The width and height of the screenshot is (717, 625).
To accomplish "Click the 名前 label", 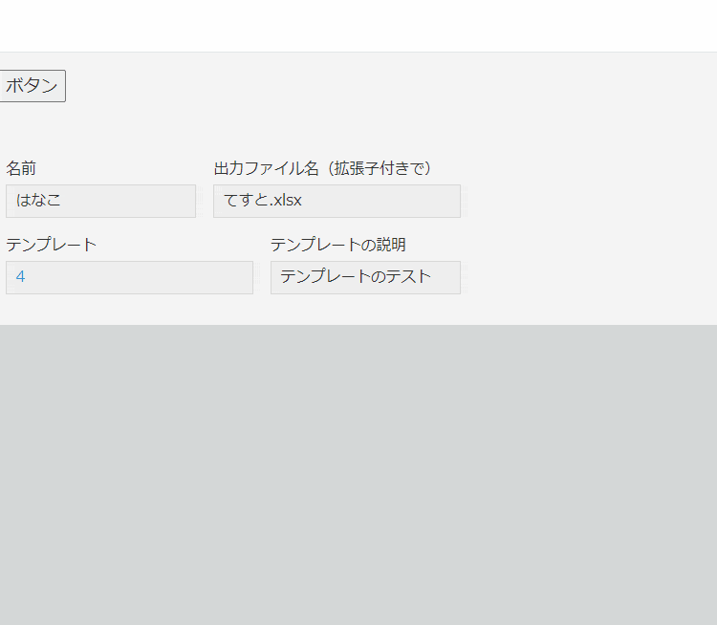I will point(21,168).
